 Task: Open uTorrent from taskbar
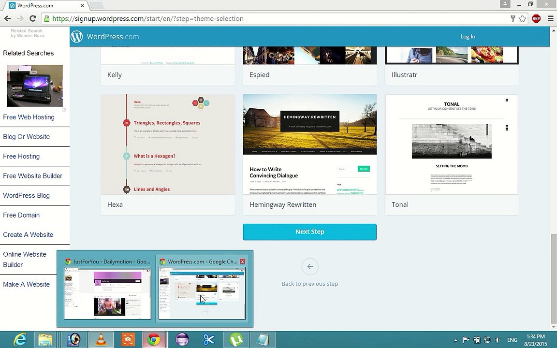(x=236, y=339)
